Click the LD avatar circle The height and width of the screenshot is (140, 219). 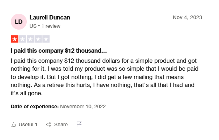click(x=19, y=22)
